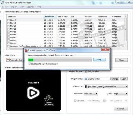Click the Output filename field
Screen dimensions: 133x115
click(x=106, y=72)
